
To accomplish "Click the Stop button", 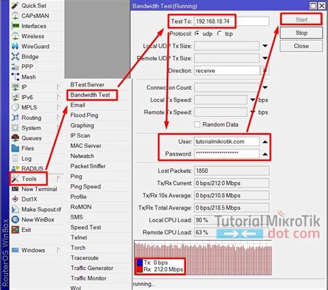I will tap(301, 33).
